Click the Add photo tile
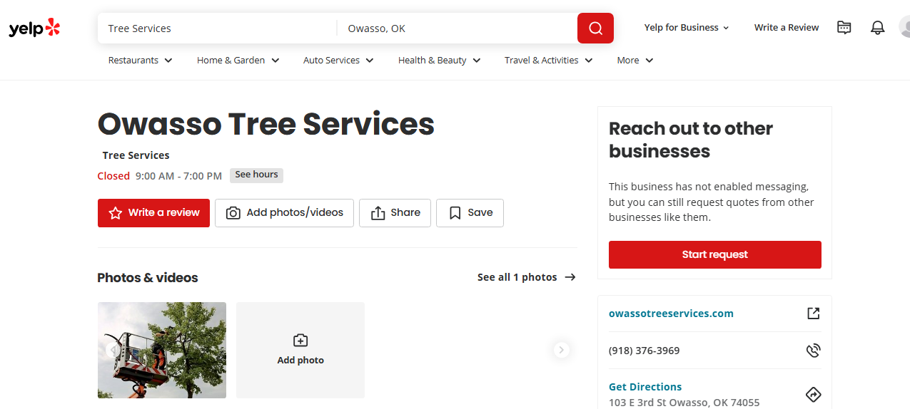 [300, 350]
